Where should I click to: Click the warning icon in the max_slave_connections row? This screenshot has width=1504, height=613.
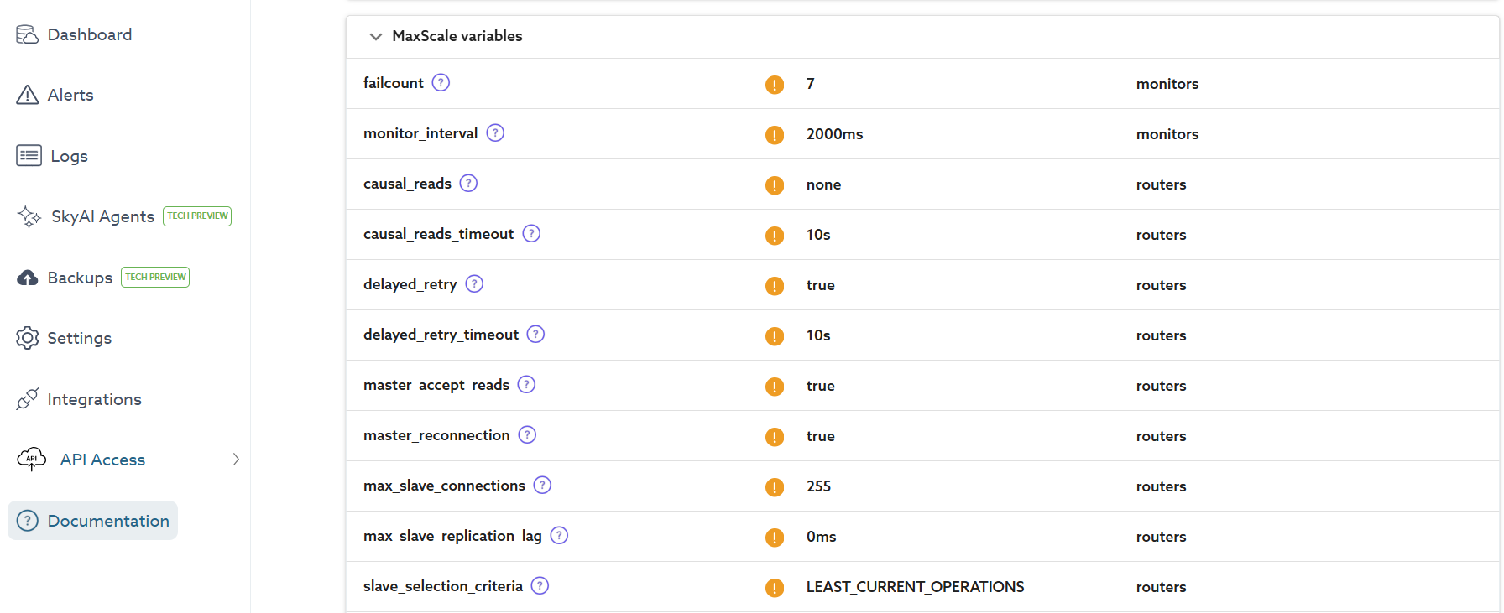click(775, 487)
